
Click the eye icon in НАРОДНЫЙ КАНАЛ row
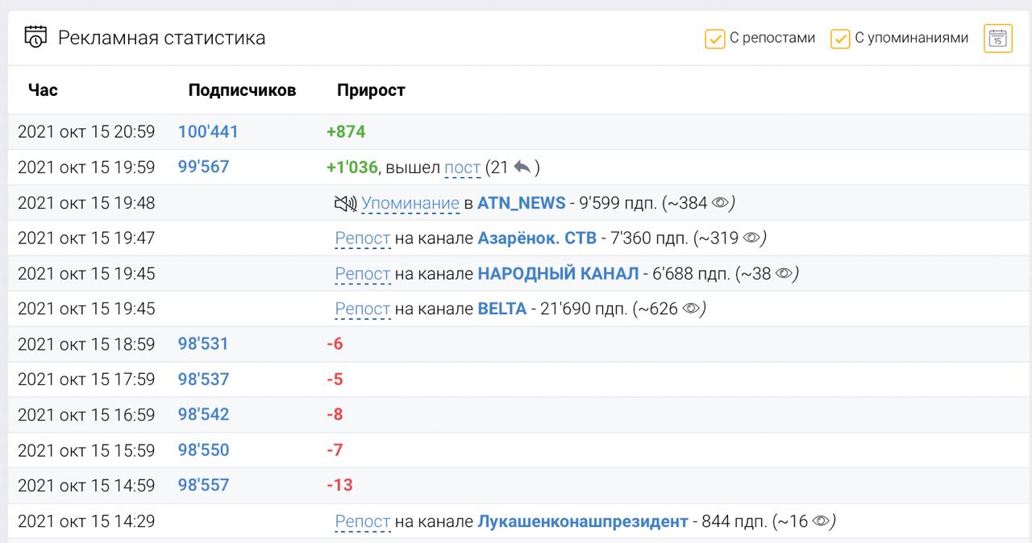(x=784, y=273)
